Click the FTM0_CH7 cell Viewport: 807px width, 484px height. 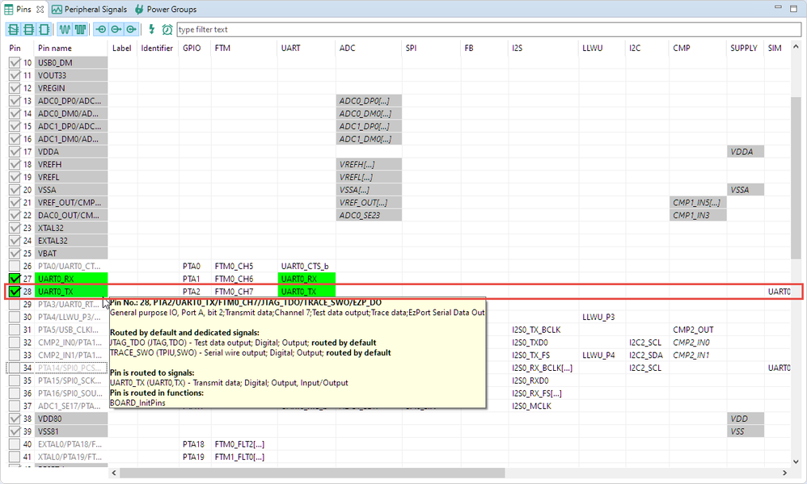244,292
